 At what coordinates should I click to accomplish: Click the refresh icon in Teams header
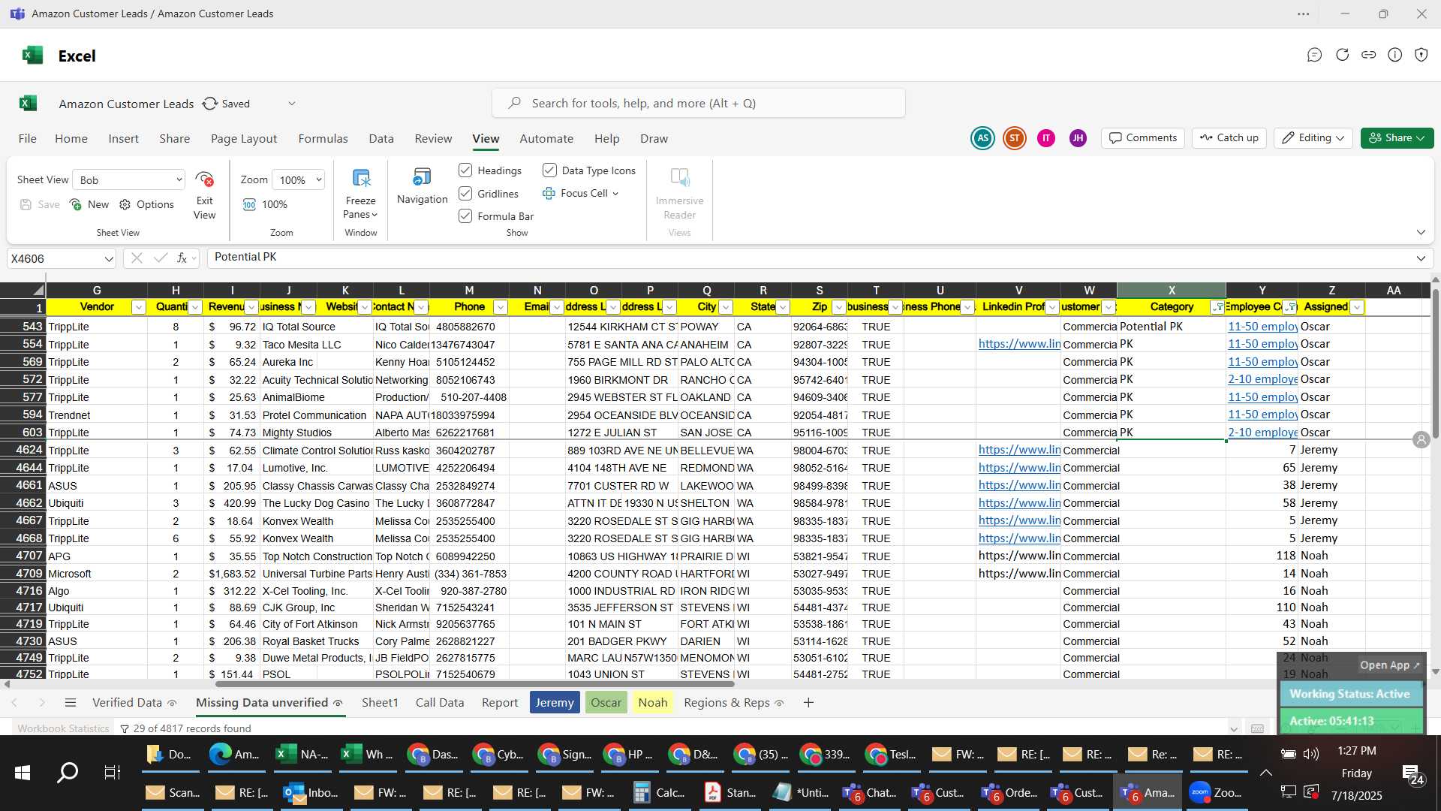click(x=1342, y=55)
